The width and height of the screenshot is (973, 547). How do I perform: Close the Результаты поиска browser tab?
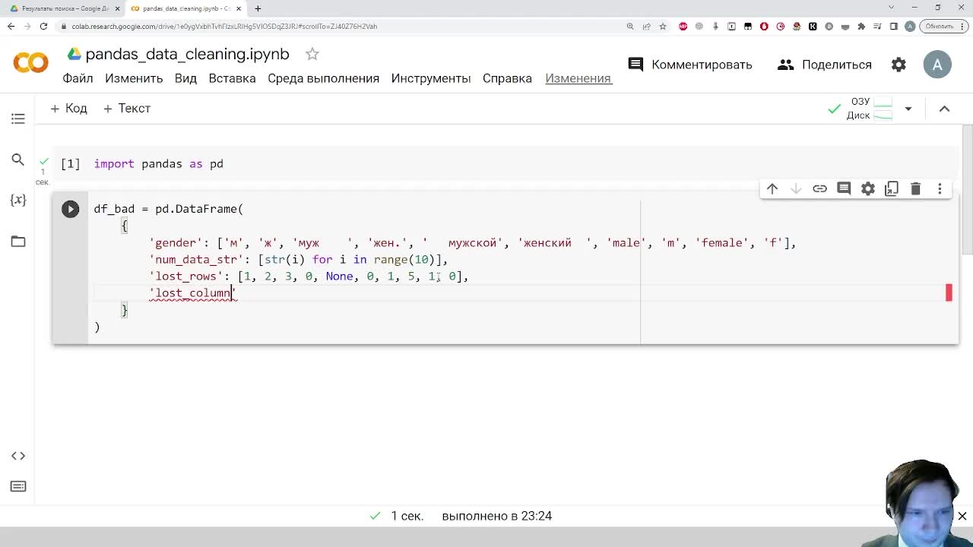coord(117,8)
